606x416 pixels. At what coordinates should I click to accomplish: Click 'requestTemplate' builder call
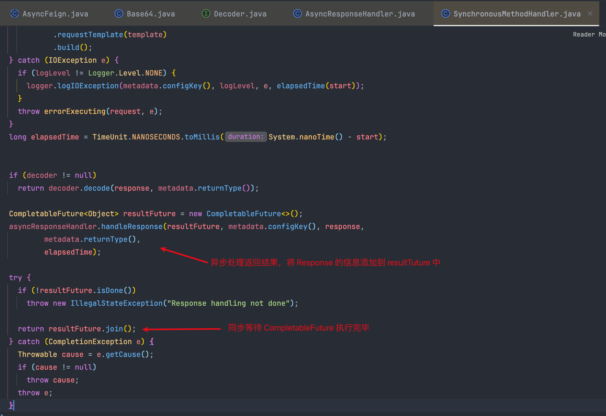tap(90, 35)
